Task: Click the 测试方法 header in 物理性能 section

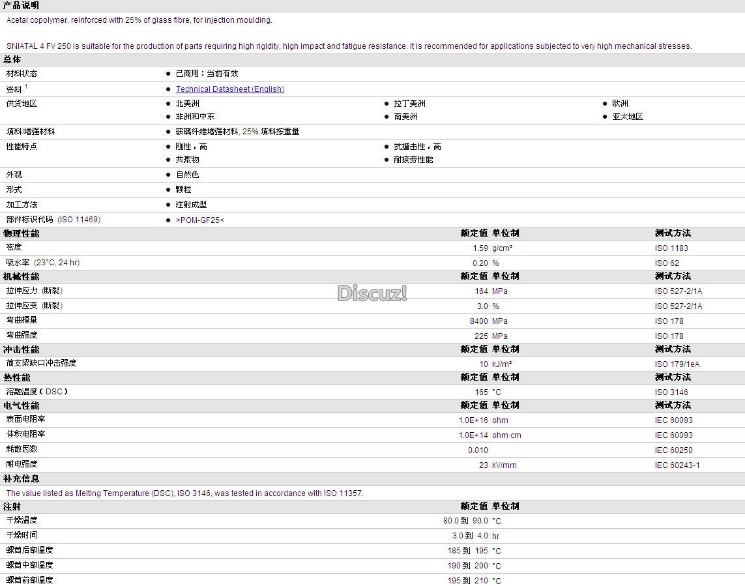Action: tap(673, 233)
